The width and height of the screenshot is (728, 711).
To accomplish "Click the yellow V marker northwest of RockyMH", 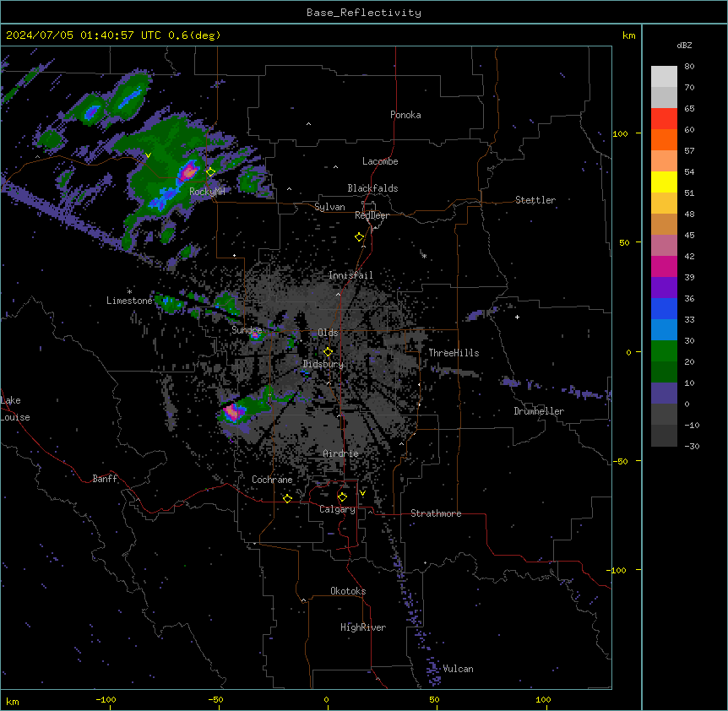I will (148, 155).
